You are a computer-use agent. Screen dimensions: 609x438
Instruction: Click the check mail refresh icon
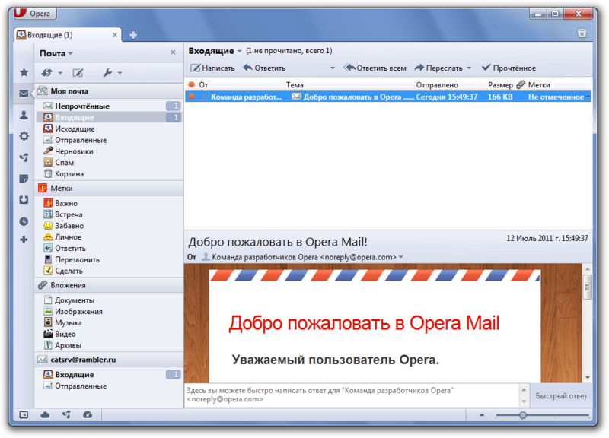[47, 71]
